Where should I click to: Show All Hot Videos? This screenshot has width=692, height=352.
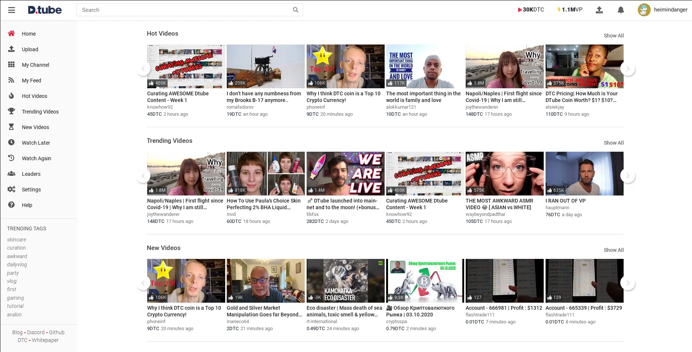pyautogui.click(x=614, y=36)
